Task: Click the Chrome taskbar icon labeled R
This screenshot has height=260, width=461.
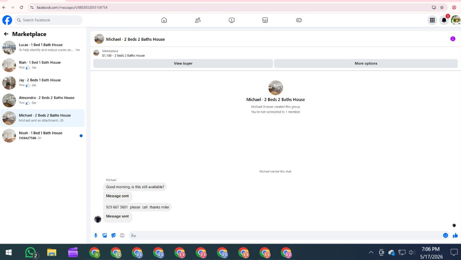Action: click(x=94, y=252)
